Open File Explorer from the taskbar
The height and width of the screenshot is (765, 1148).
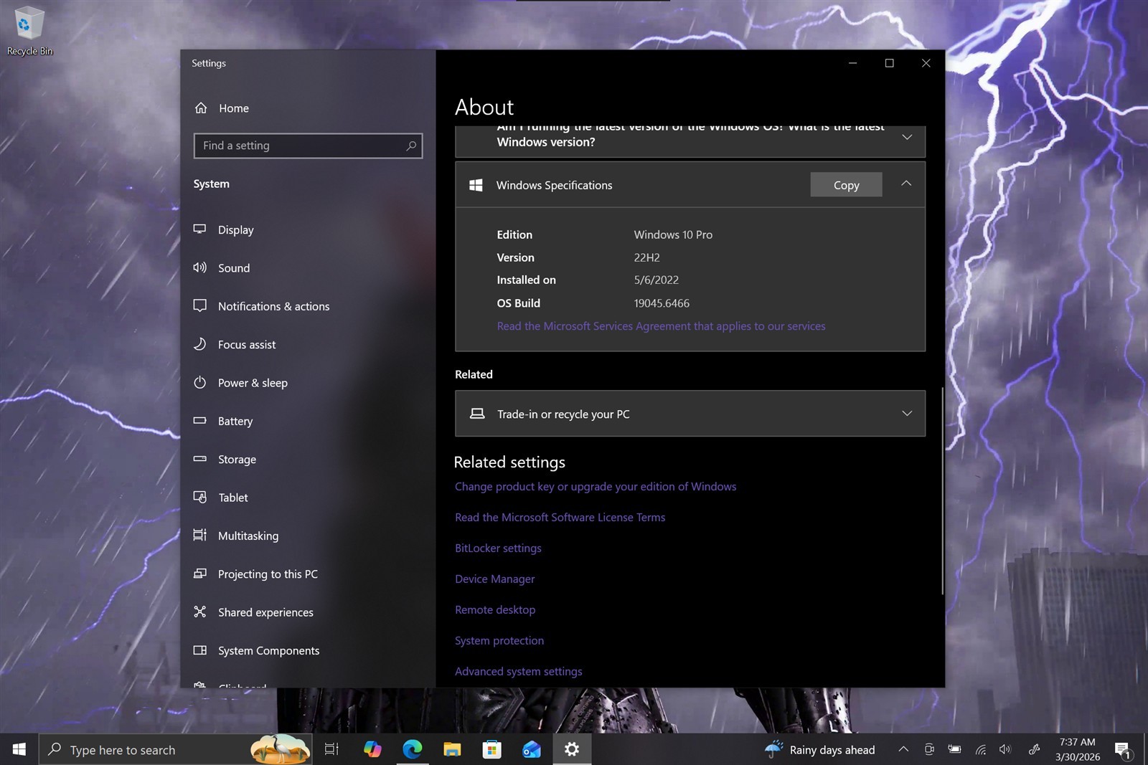click(452, 749)
